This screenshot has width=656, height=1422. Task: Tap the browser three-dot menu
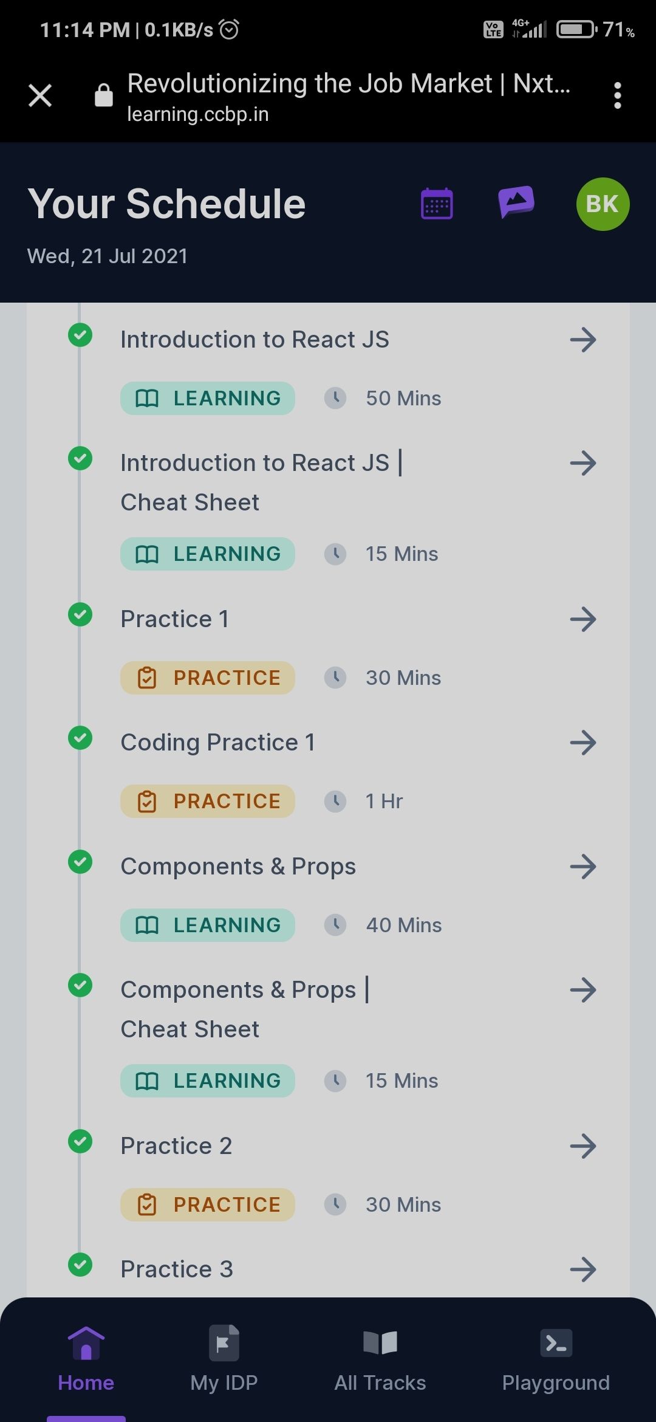click(x=617, y=95)
